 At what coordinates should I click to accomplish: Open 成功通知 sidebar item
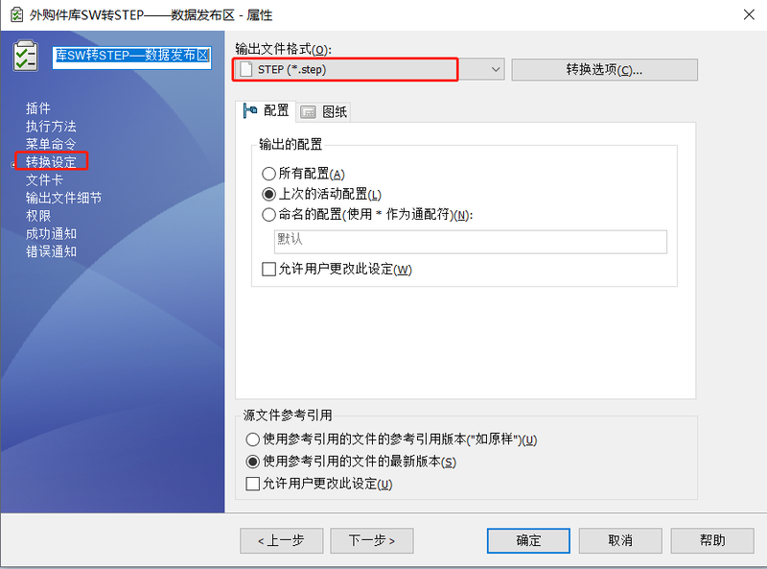[51, 233]
